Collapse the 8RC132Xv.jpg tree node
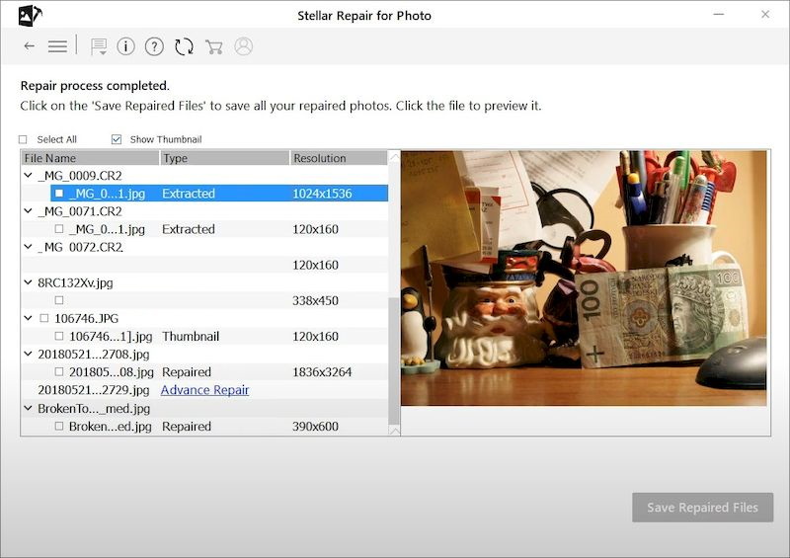The width and height of the screenshot is (790, 558). 29,282
